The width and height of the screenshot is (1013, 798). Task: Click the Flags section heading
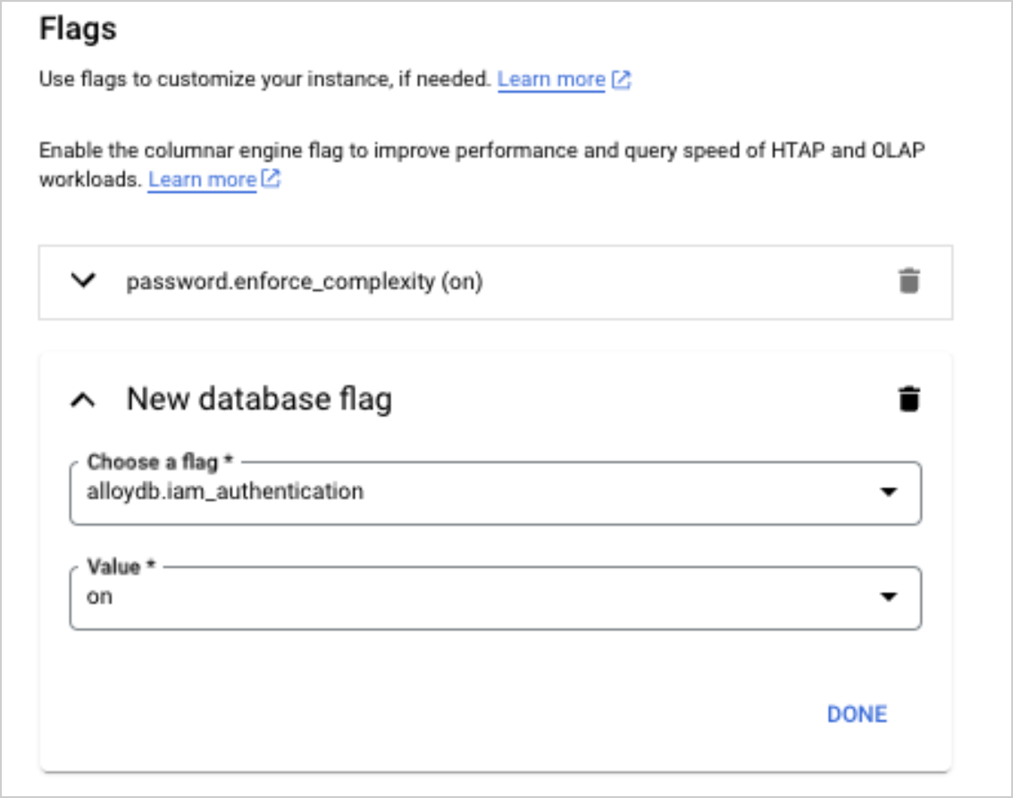tap(78, 29)
